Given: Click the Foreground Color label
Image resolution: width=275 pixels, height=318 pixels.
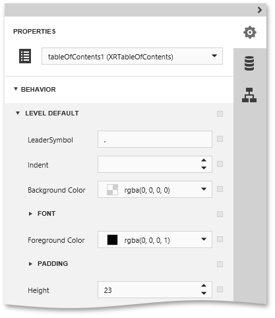Looking at the screenshot, I should pos(56,240).
